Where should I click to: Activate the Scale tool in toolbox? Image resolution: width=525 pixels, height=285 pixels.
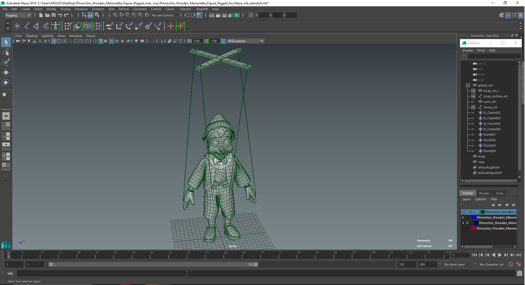(x=6, y=93)
